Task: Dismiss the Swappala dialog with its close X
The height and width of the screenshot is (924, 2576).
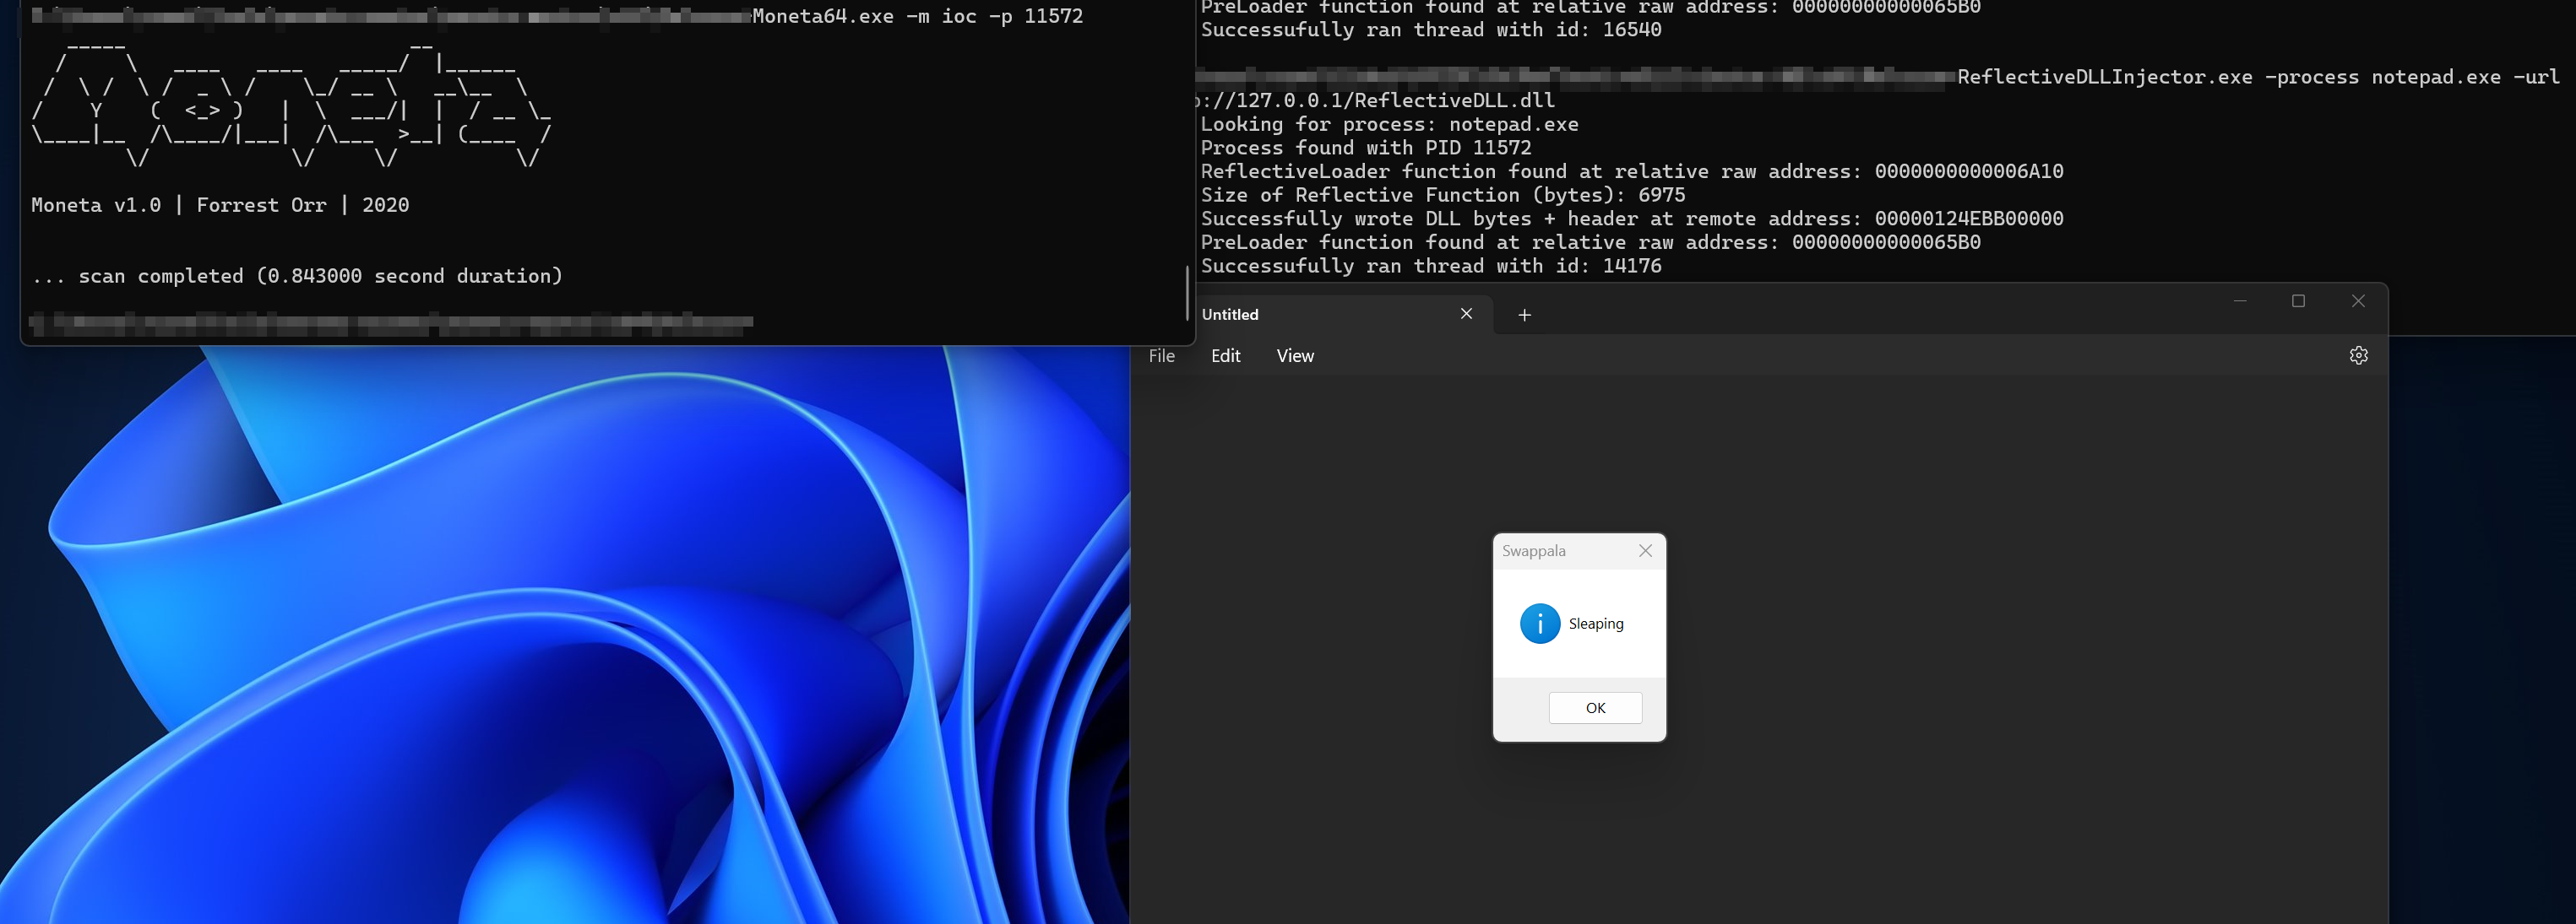Action: tap(1644, 550)
